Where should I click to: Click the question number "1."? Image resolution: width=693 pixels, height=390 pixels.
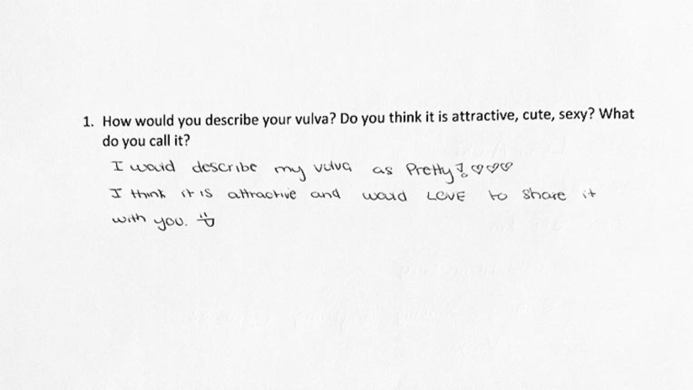point(87,121)
